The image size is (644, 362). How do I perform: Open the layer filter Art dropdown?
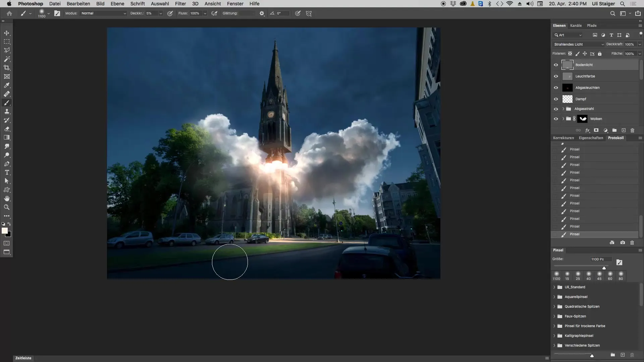[568, 35]
